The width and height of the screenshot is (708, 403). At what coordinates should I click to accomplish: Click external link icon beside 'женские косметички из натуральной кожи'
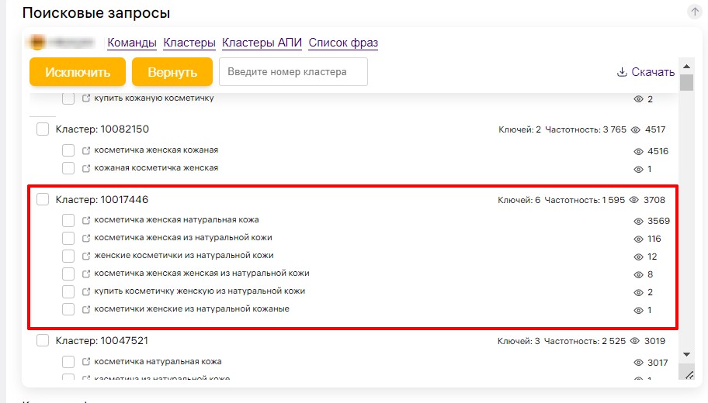point(86,256)
